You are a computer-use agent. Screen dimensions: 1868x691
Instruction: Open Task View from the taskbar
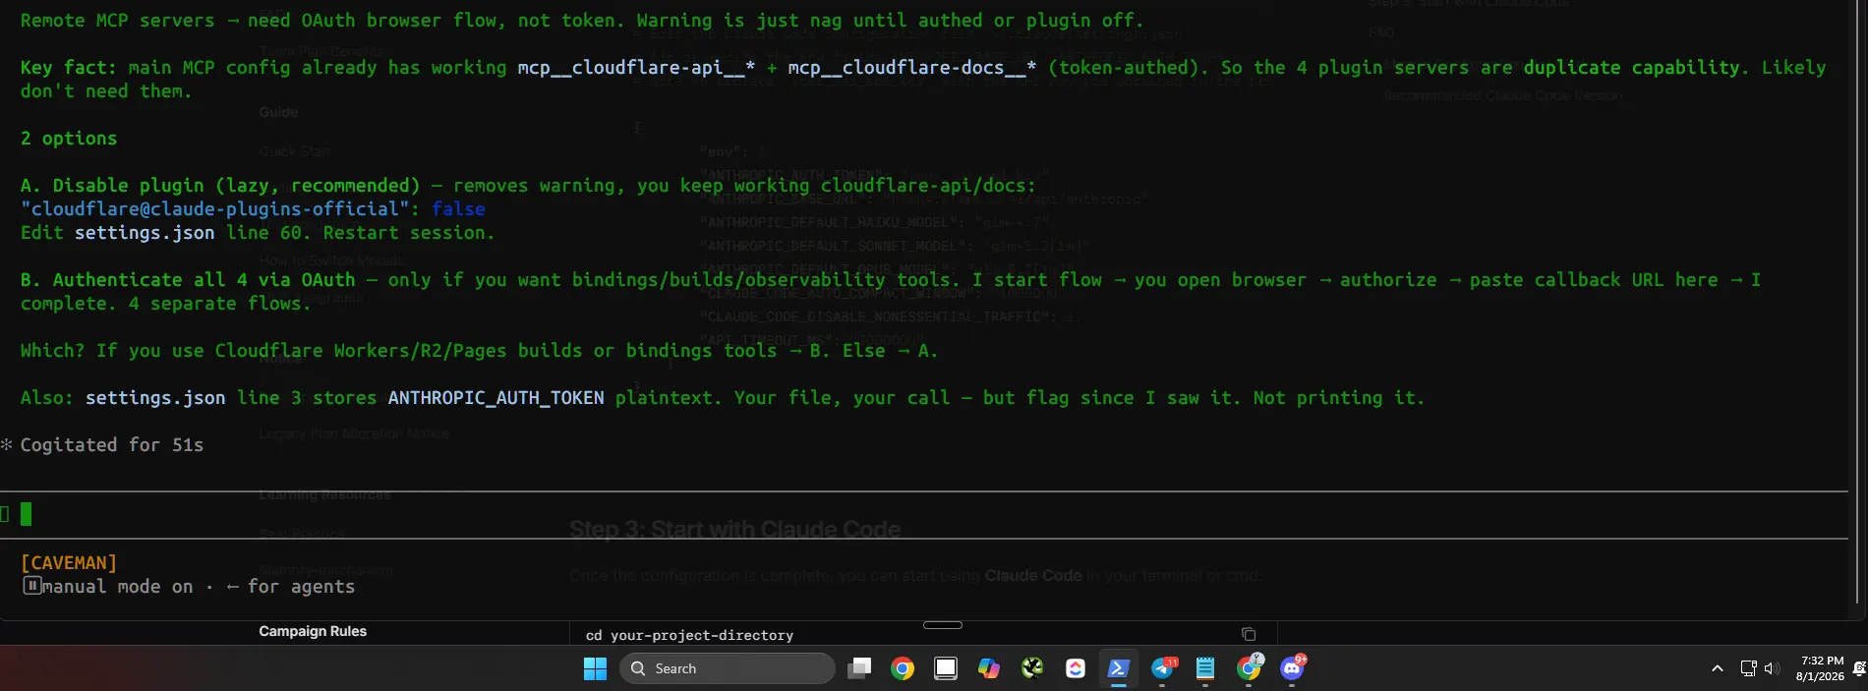859,668
